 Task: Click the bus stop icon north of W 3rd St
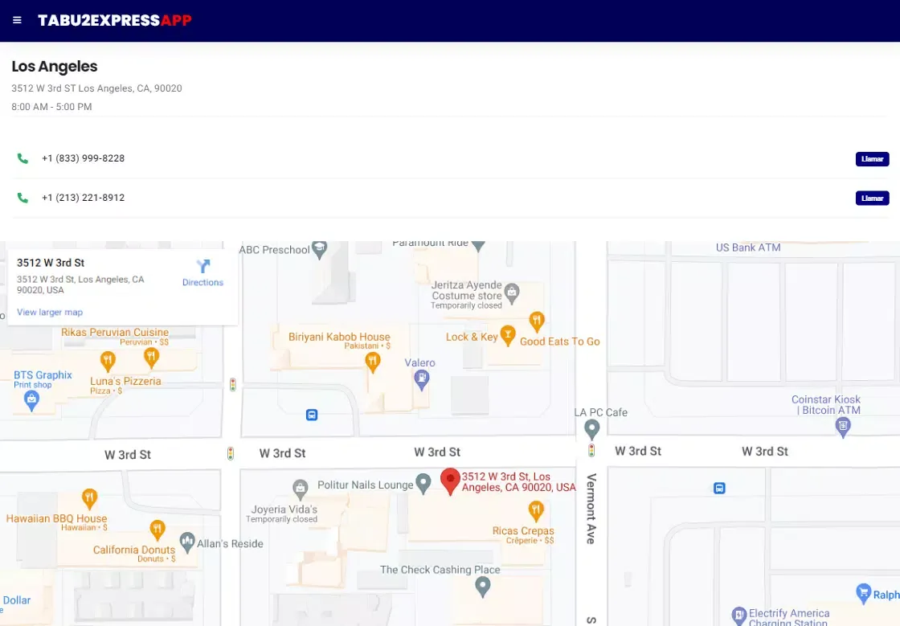click(312, 415)
